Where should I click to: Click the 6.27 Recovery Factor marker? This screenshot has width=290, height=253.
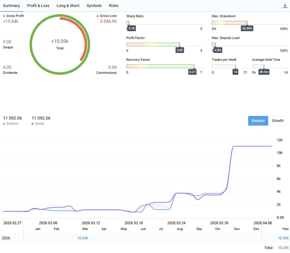(x=192, y=72)
